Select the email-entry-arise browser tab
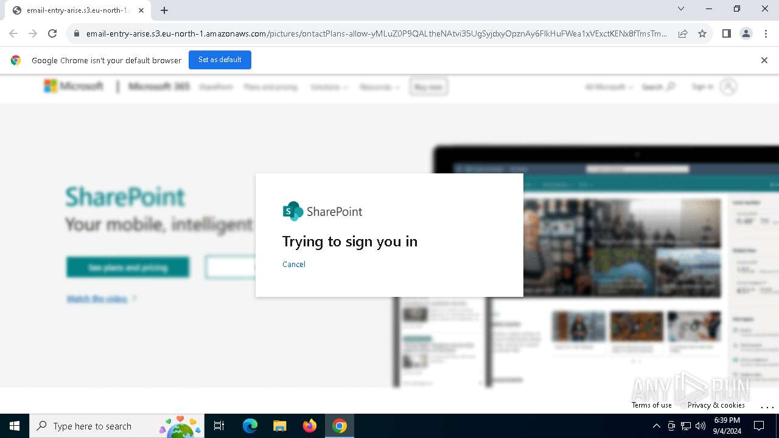 point(78,10)
